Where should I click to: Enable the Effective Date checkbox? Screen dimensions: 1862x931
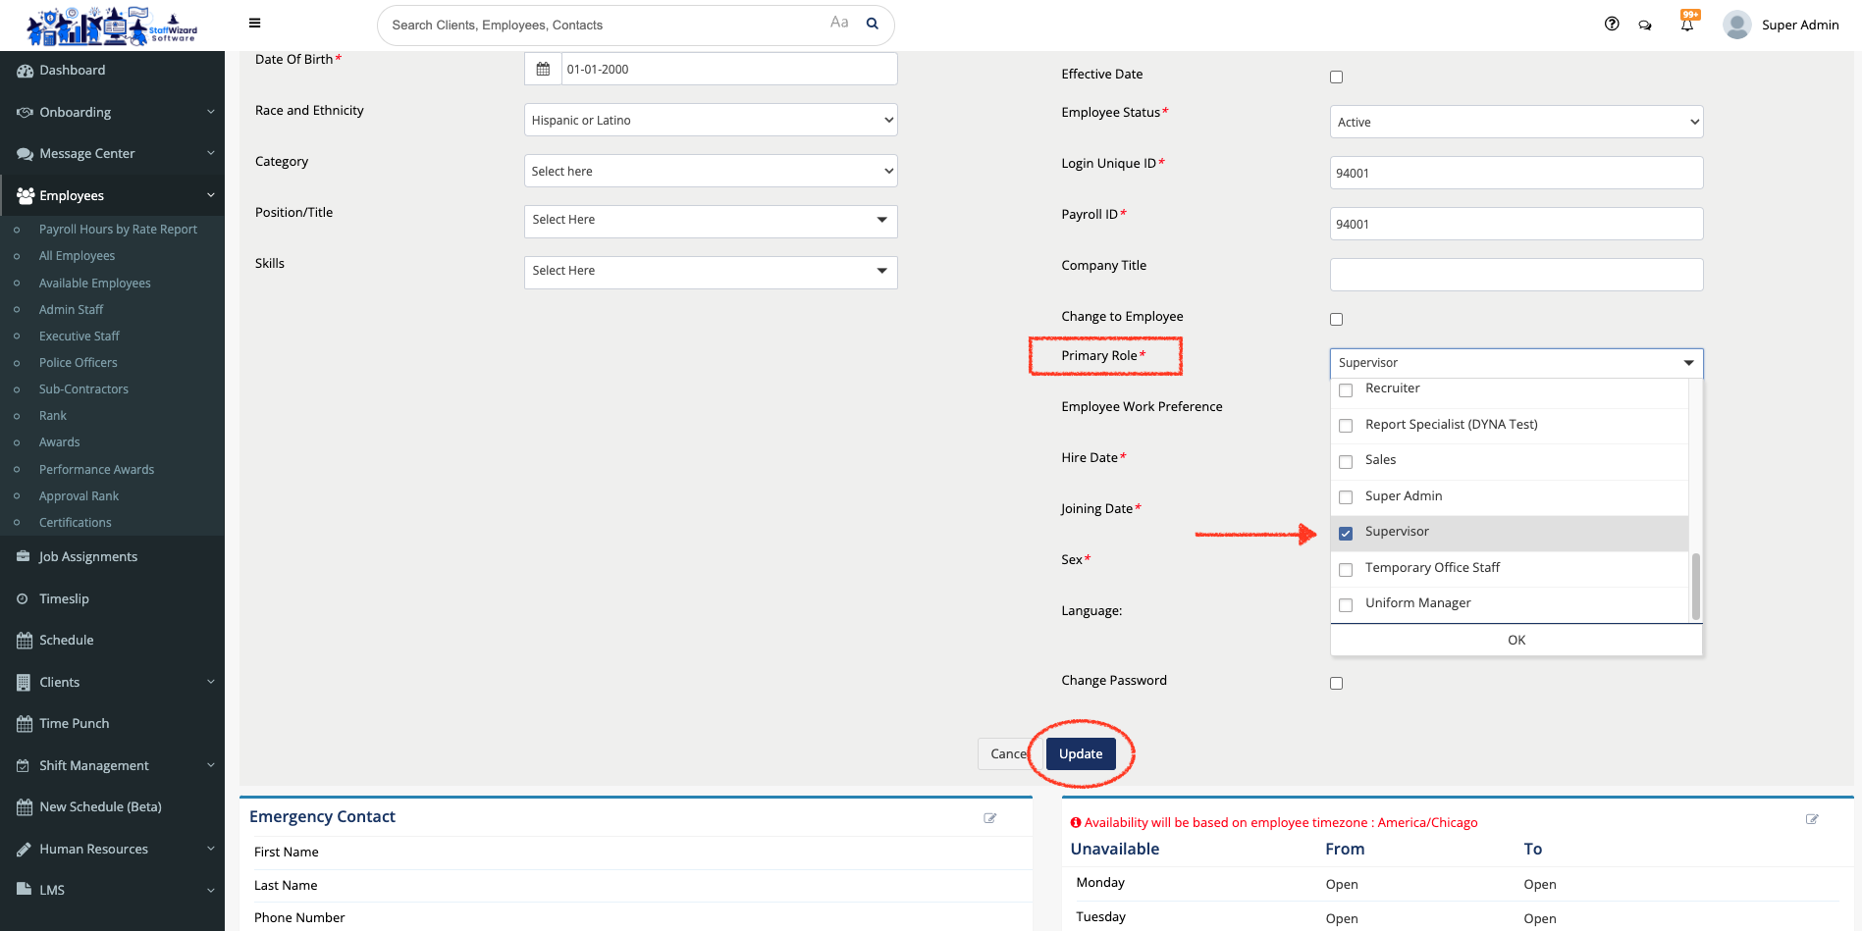pyautogui.click(x=1336, y=78)
